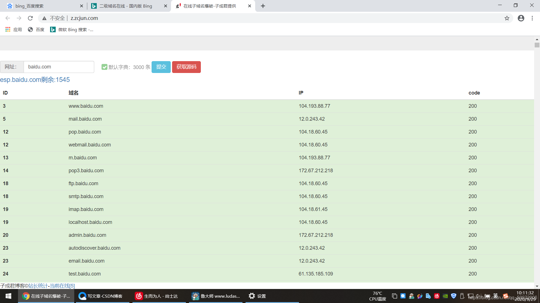Close the 二级域名在线 Bing tab

click(165, 6)
